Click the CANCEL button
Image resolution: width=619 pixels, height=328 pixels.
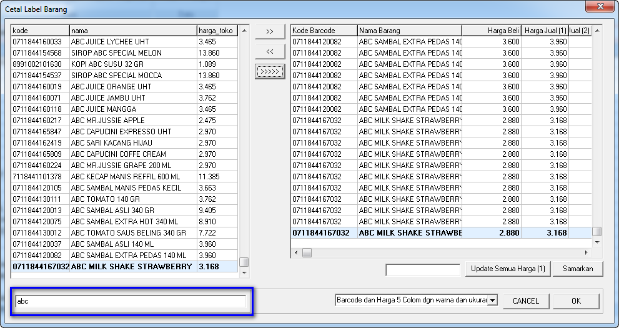point(525,301)
